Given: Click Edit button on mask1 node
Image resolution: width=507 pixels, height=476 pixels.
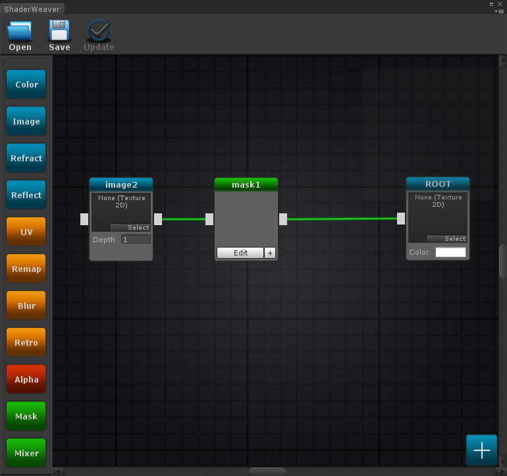Looking at the screenshot, I should pos(240,253).
